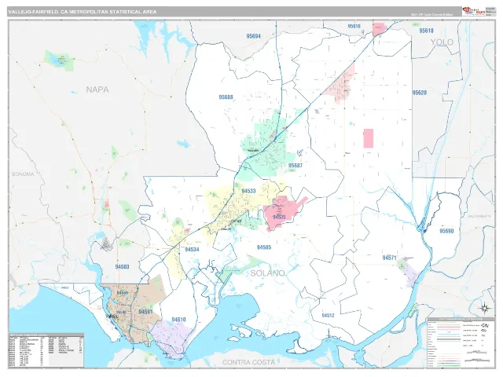Screen dimensions: 503x377
Task: Click the pink rectangle area near 95620
Action: (369, 138)
